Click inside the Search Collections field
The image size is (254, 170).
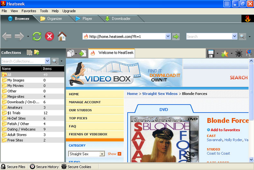pyautogui.click(x=23, y=61)
